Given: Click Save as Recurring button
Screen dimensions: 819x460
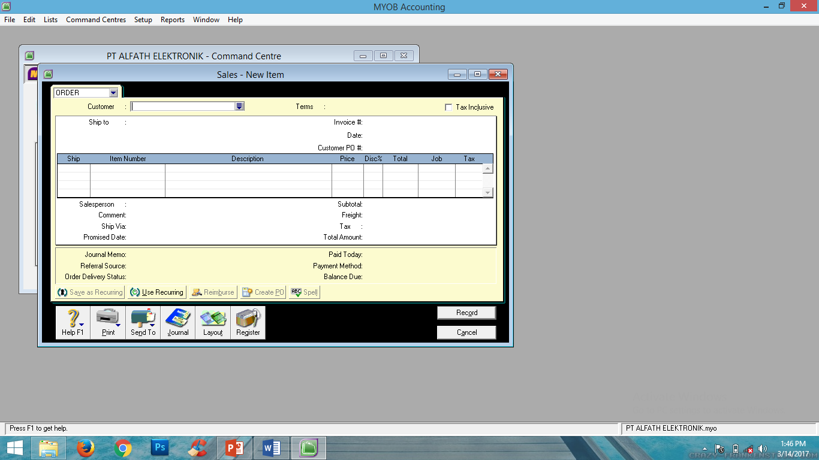Looking at the screenshot, I should (90, 292).
